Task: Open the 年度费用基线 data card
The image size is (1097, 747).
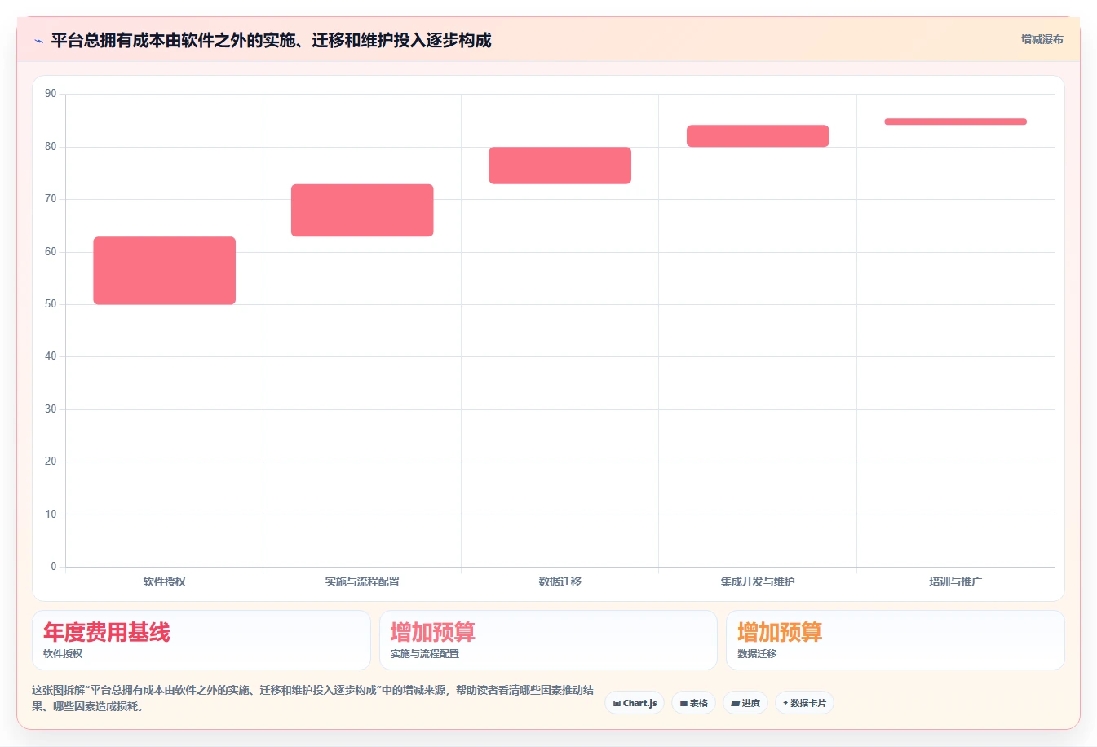Action: click(201, 640)
